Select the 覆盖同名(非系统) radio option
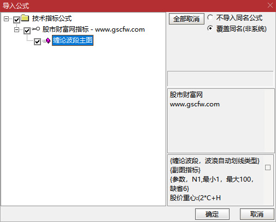 point(210,28)
